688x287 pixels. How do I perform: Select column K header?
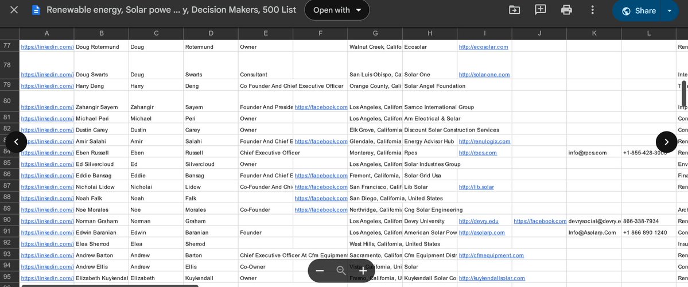tap(594, 33)
